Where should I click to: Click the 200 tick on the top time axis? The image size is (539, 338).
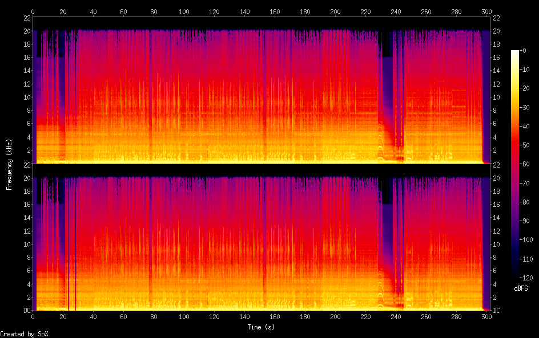pyautogui.click(x=335, y=11)
